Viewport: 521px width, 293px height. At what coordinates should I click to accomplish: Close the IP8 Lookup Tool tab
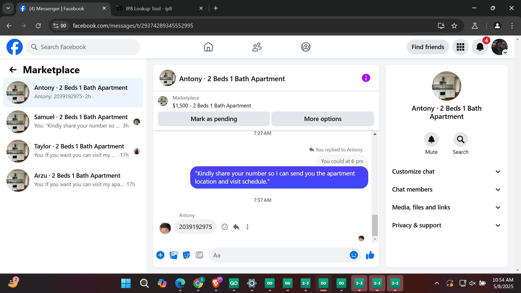coord(201,8)
